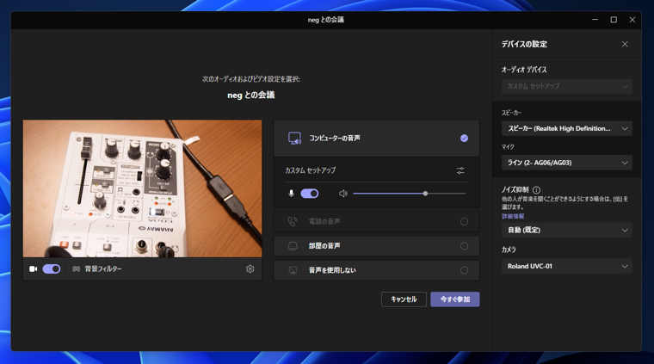Click the カスタム セットアップ row label
Image resolution: width=654 pixels, height=364 pixels.
[311, 170]
